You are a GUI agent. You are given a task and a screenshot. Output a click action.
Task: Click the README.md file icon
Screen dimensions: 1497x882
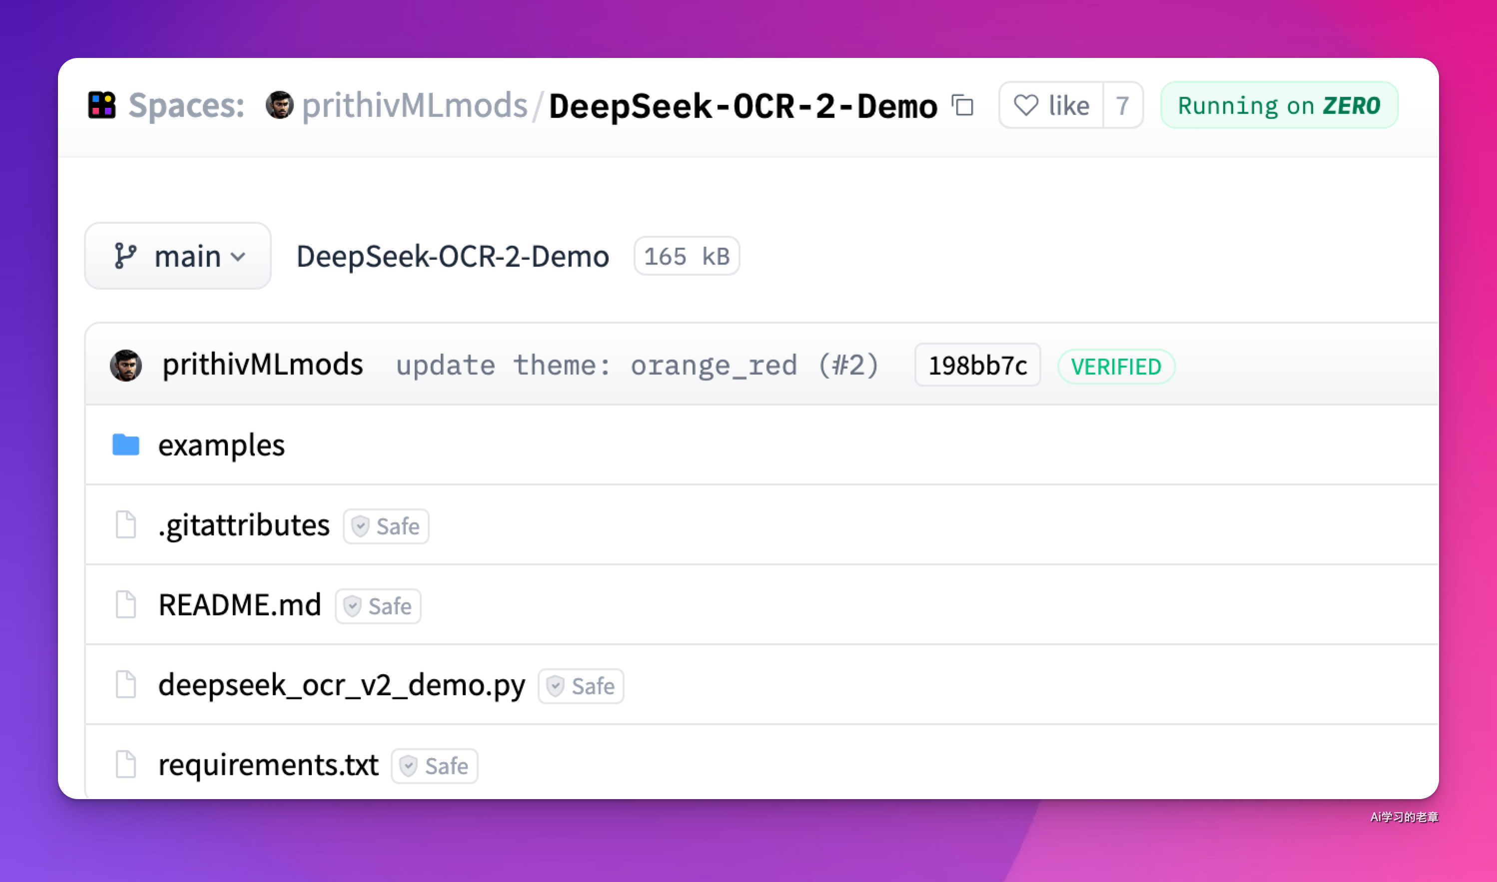coord(125,605)
